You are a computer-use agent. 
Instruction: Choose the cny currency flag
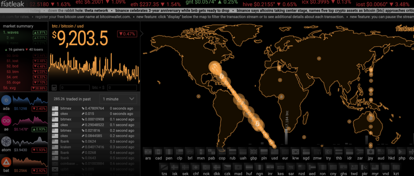pyautogui.click(x=333, y=167)
